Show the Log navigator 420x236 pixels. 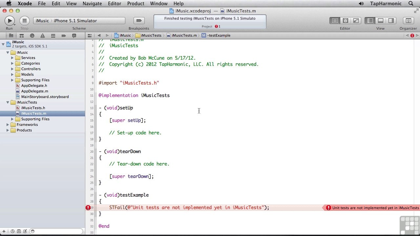click(x=74, y=35)
